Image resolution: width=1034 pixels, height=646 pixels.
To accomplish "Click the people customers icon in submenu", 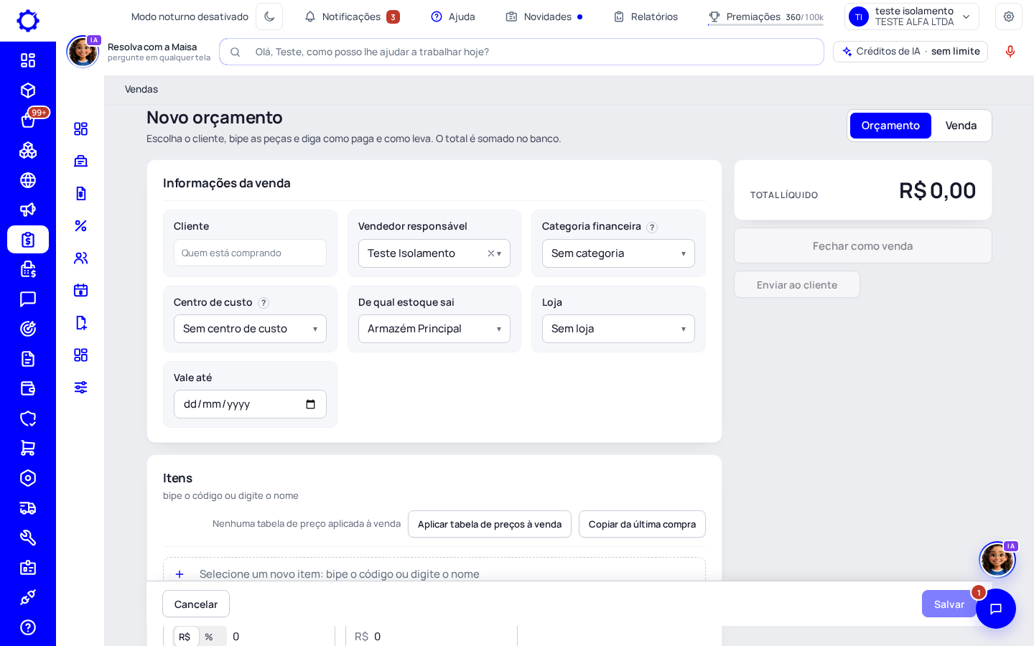I will click(80, 258).
